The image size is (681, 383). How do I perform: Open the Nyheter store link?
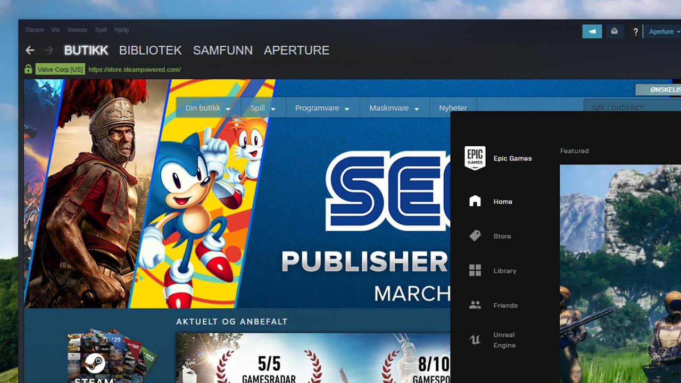(x=453, y=108)
